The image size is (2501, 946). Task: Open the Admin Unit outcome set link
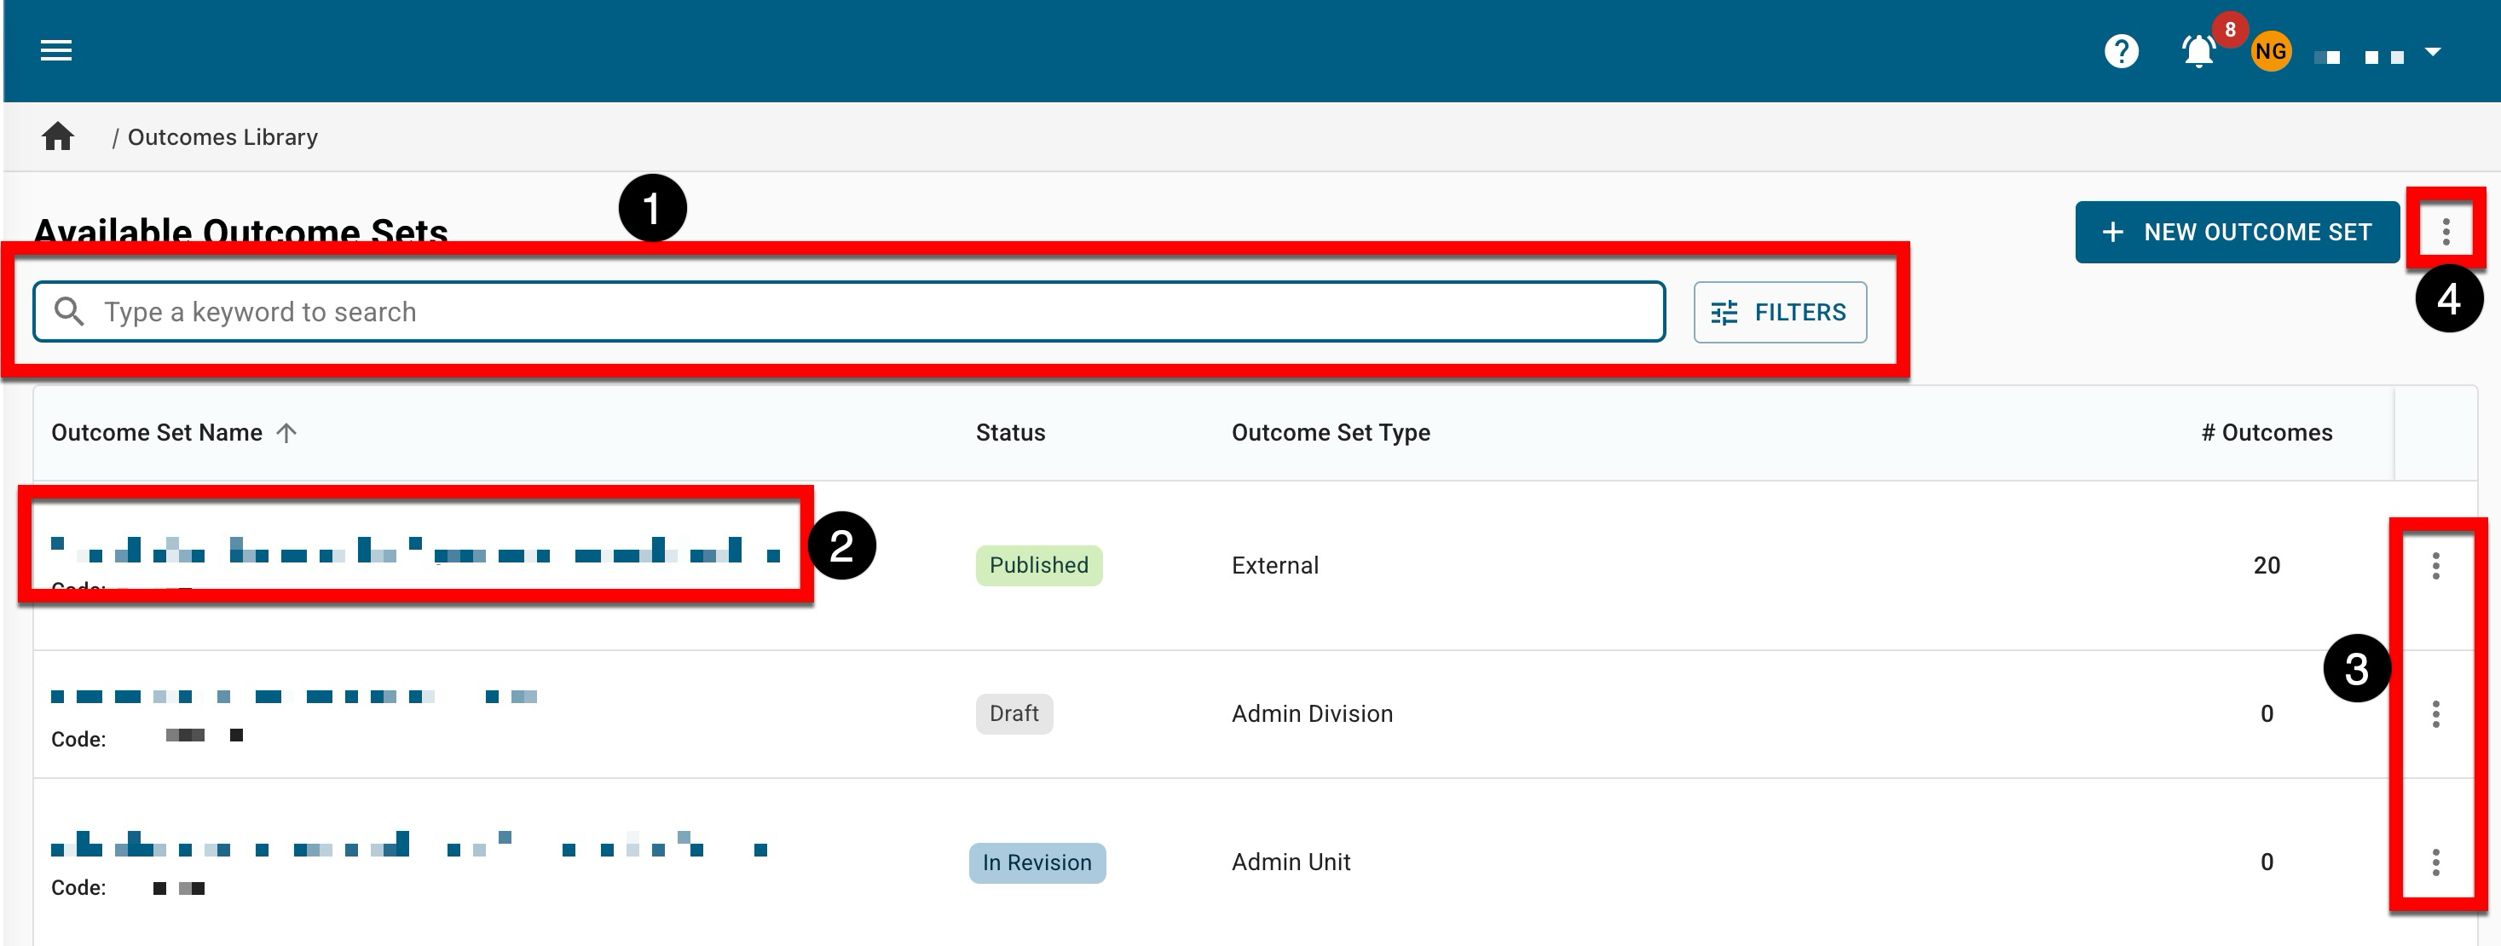click(x=407, y=847)
